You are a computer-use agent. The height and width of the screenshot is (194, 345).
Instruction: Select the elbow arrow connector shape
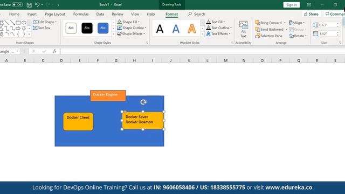point(12,29)
